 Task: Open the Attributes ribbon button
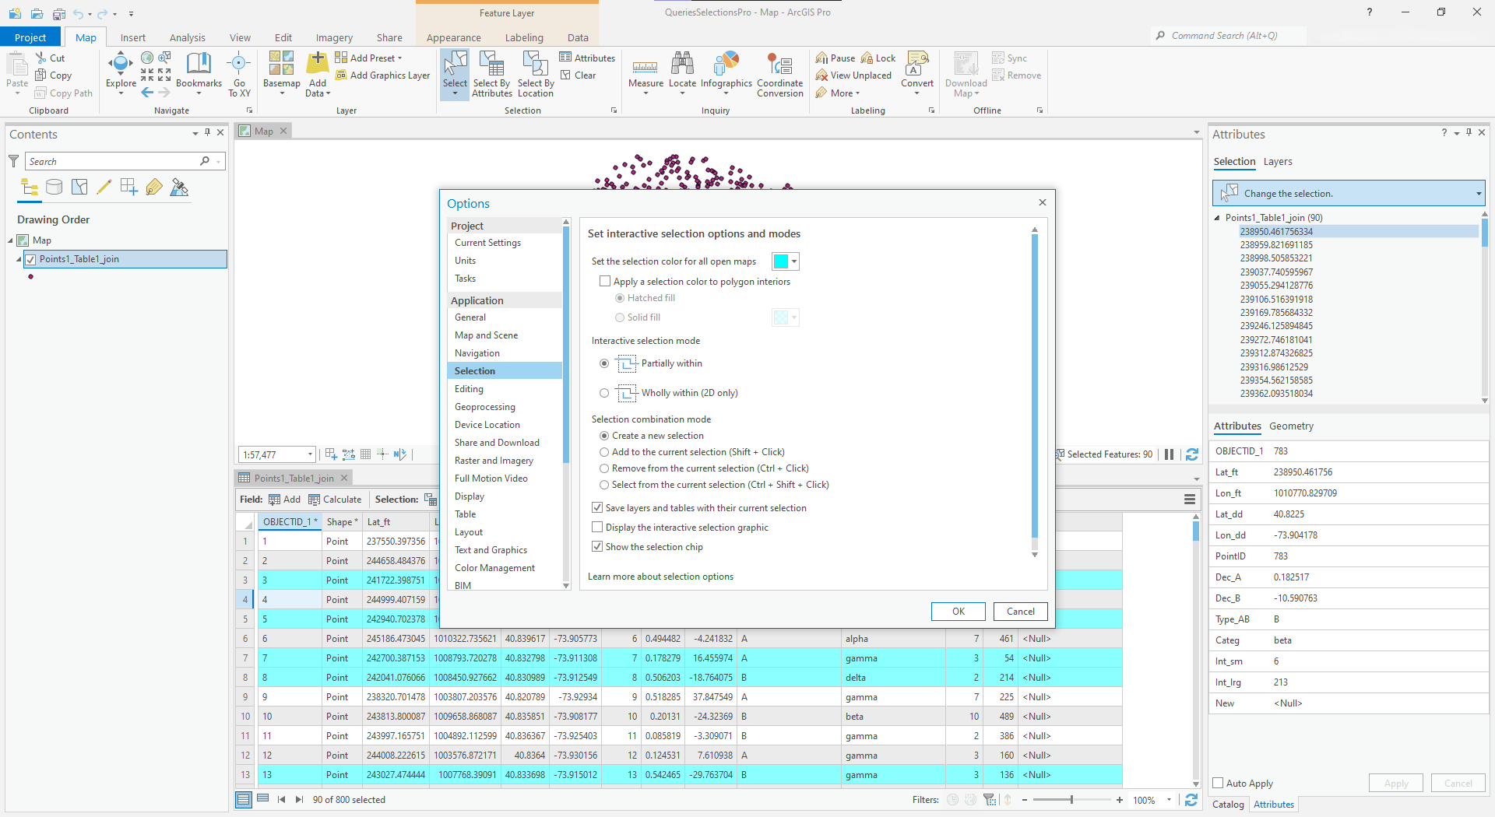tap(587, 58)
